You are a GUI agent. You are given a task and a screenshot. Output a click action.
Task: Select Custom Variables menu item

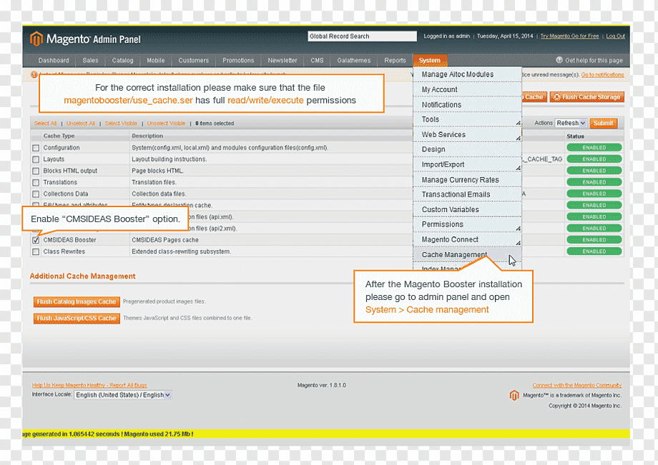coord(467,209)
